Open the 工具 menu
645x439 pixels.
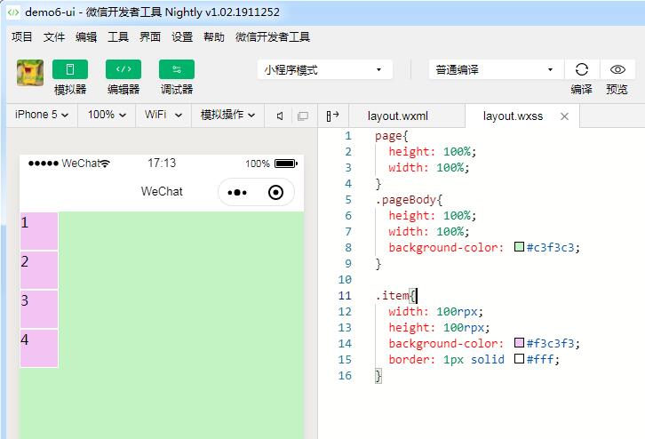[x=118, y=37]
